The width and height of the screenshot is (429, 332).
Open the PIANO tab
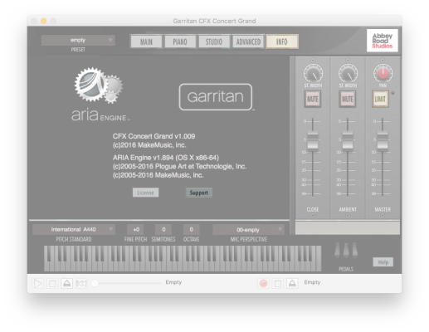(180, 41)
